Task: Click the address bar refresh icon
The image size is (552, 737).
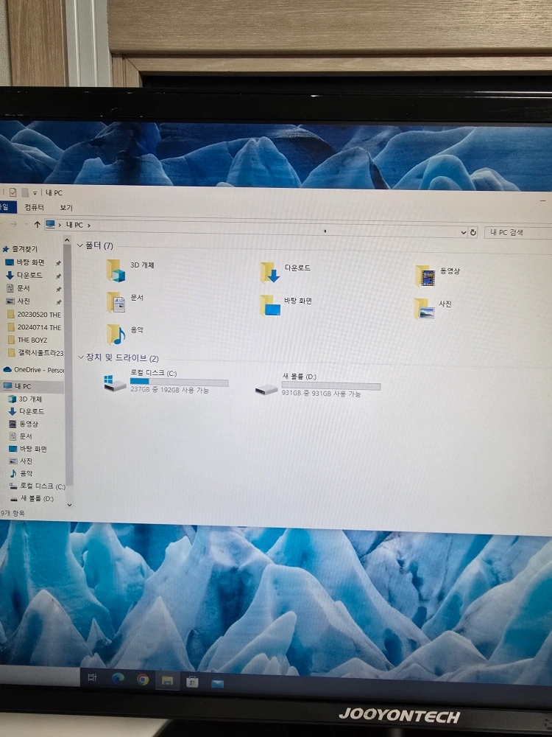Action: point(473,232)
